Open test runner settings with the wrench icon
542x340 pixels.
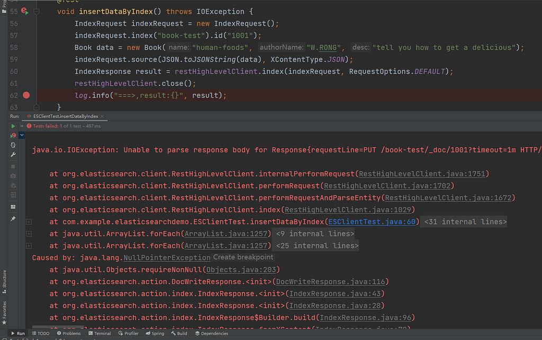coord(13,154)
